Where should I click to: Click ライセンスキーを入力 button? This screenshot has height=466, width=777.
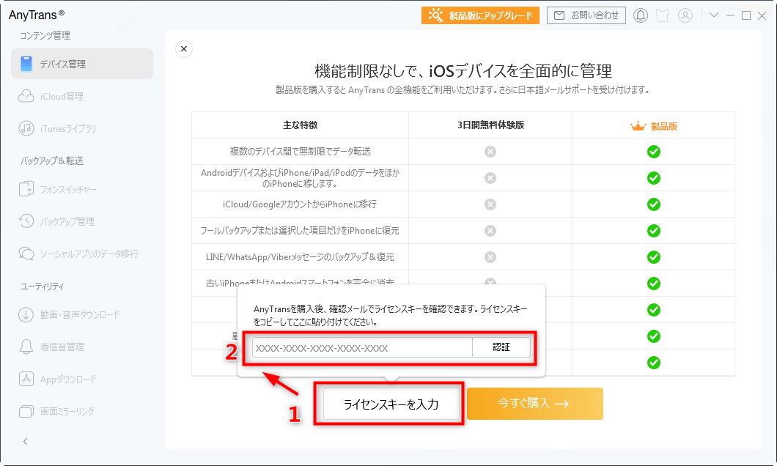pyautogui.click(x=391, y=404)
